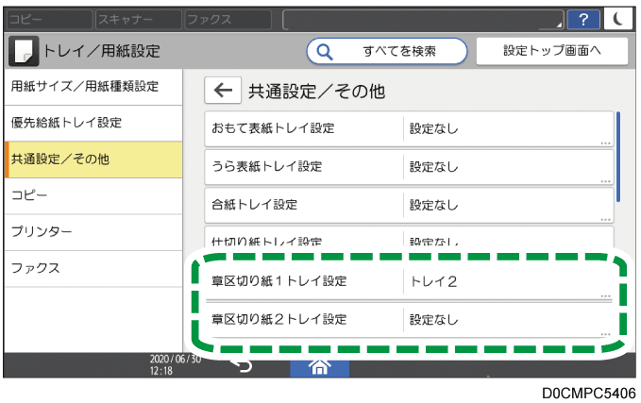Open 章区切り紙1トレイ設定 row

point(409,281)
